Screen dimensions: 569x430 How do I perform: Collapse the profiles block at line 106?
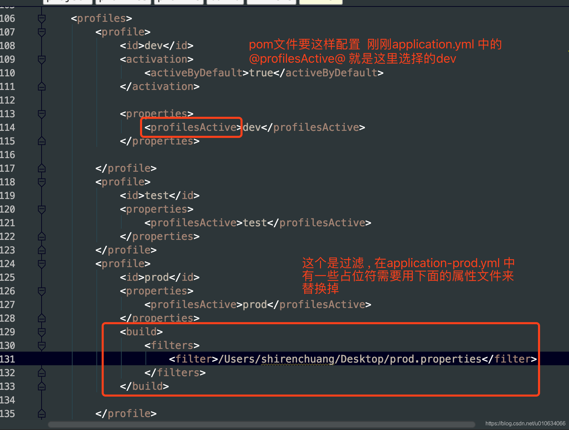tap(42, 18)
